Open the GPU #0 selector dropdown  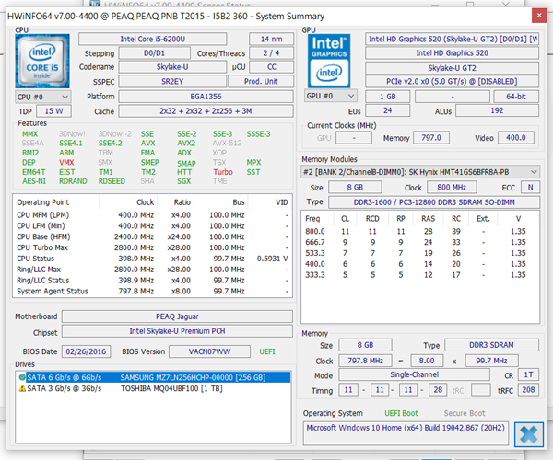click(332, 96)
